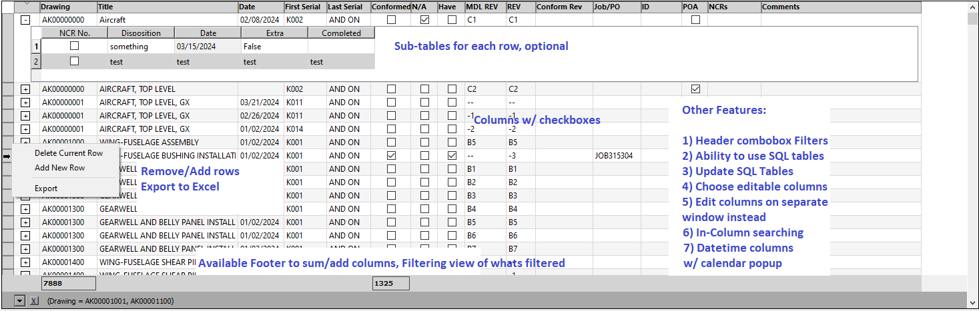Click the Title column header

[168, 7]
